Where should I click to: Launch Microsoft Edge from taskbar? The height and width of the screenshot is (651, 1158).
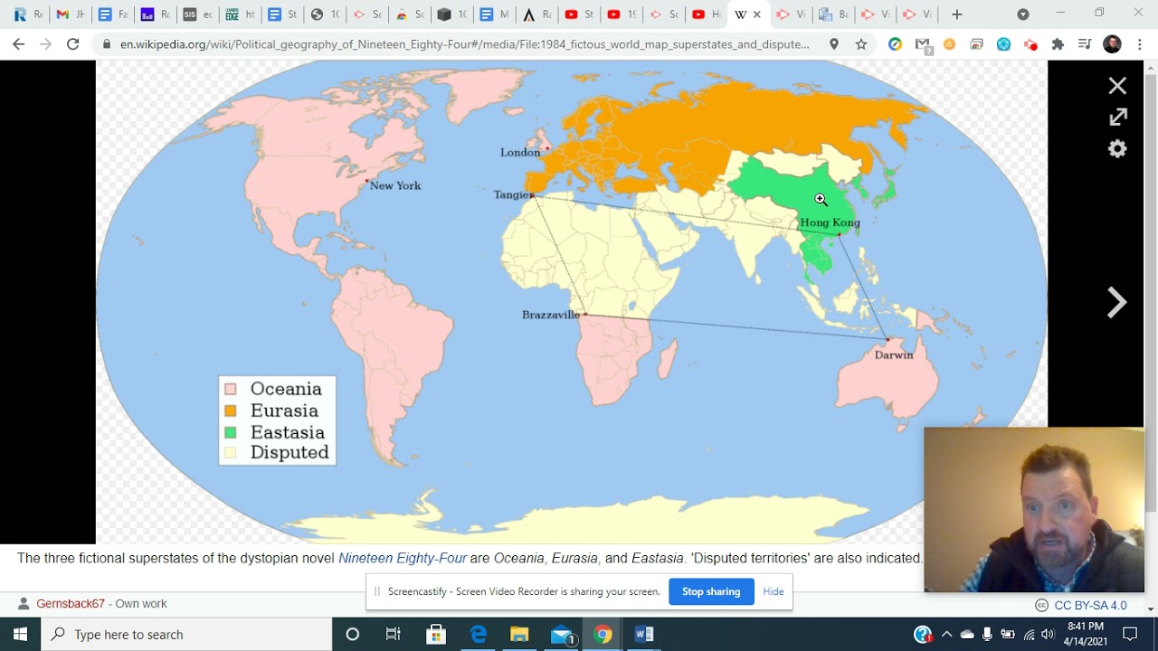pos(478,634)
